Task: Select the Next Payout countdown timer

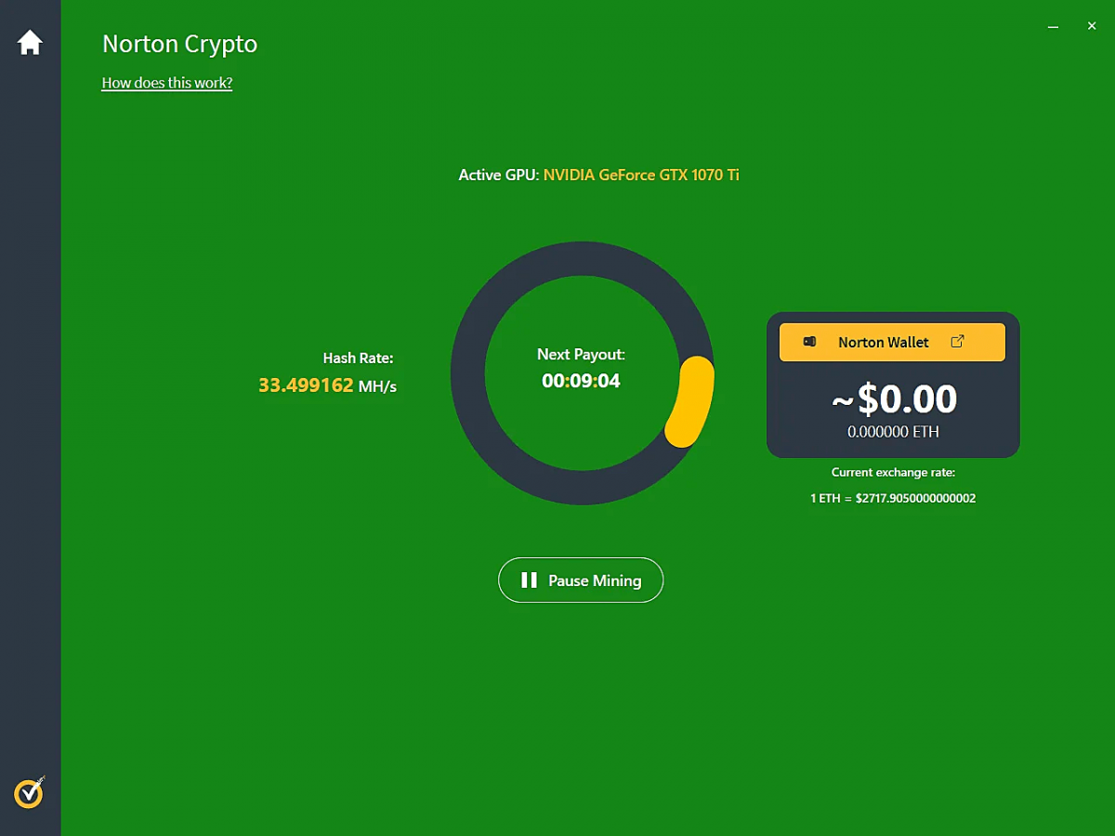Action: [x=581, y=381]
